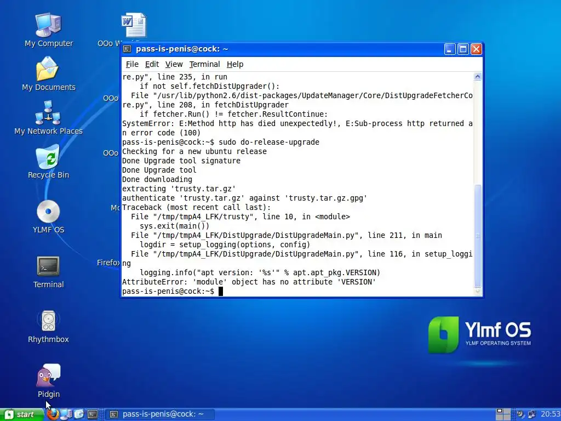Viewport: 561px width, 421px height.
Task: Click the terminal window's taskbar button
Action: (161, 414)
